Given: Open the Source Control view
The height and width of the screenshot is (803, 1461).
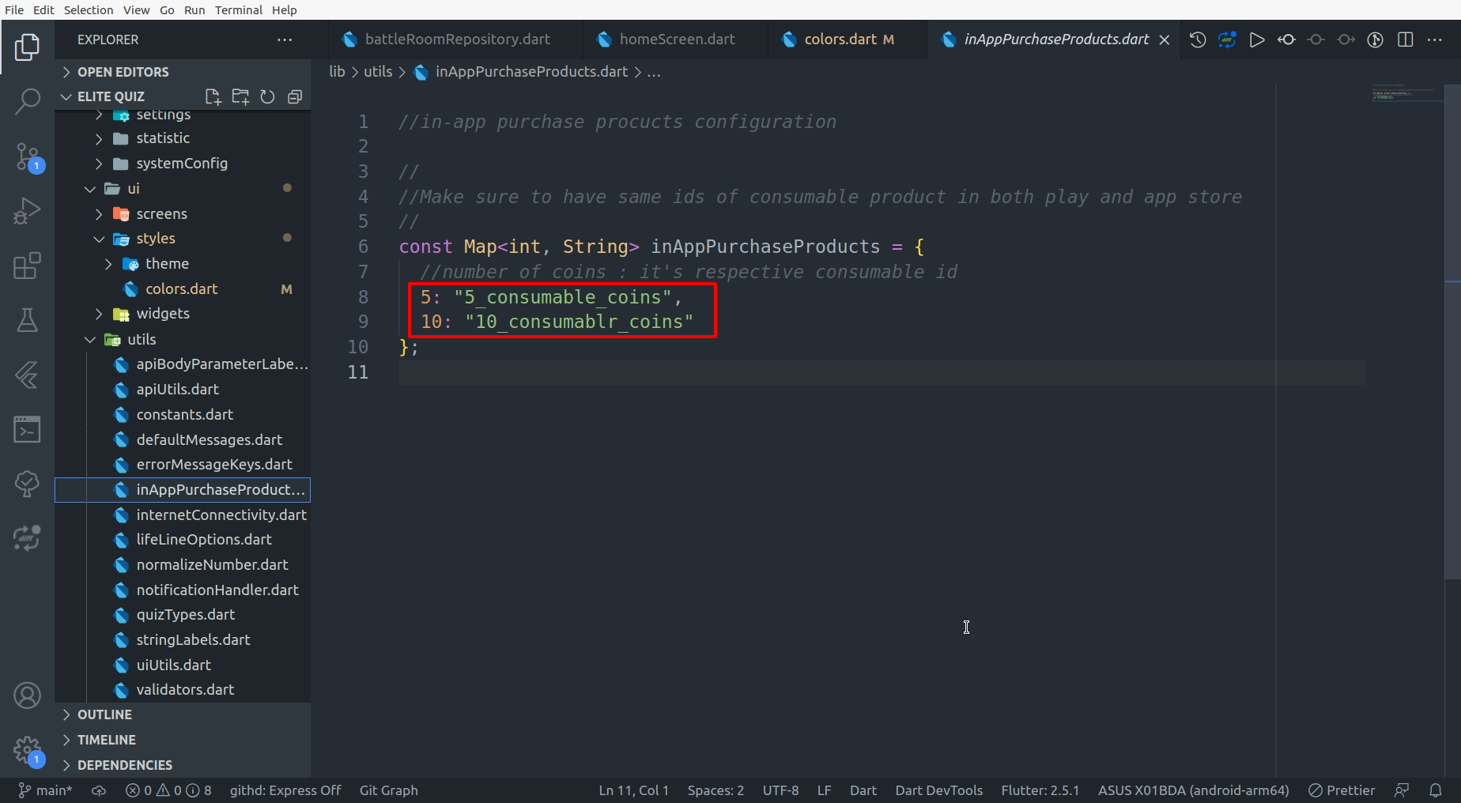Looking at the screenshot, I should 27,156.
